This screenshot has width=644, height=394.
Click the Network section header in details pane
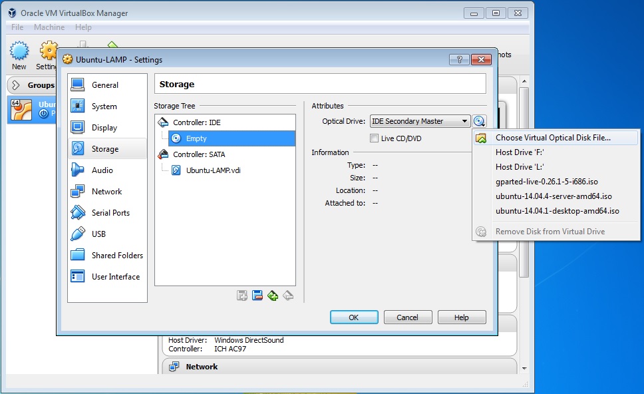pos(339,367)
